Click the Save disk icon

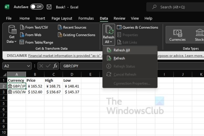coord(49,7)
